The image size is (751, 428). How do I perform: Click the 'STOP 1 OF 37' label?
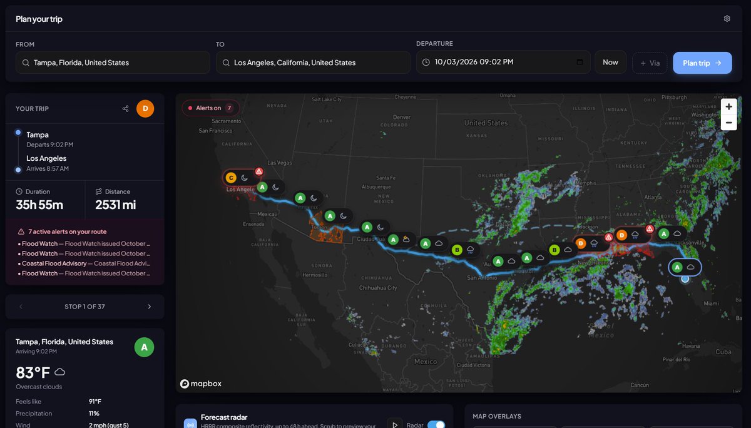84,307
